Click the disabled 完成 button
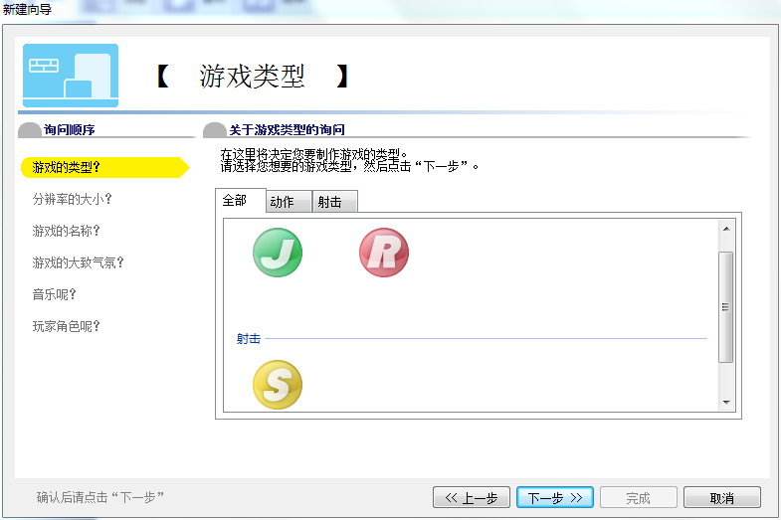The image size is (781, 520). (x=638, y=497)
